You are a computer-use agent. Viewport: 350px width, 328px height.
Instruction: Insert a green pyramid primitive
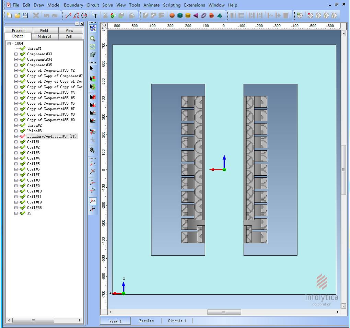pyautogui.click(x=220, y=15)
